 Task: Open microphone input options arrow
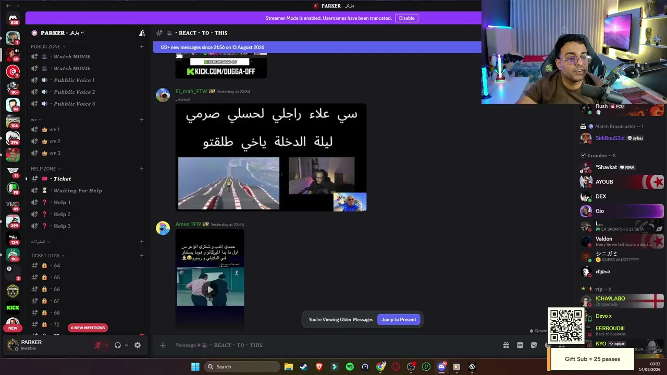tap(106, 345)
